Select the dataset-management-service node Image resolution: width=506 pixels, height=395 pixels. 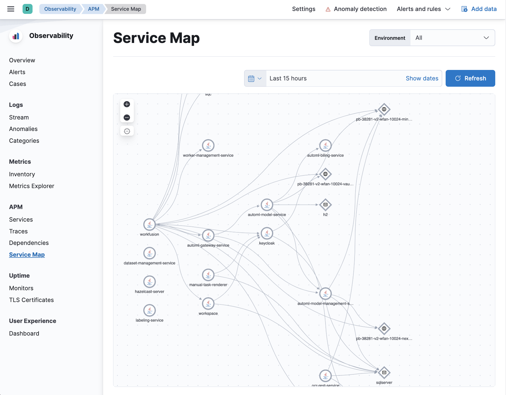tap(149, 253)
